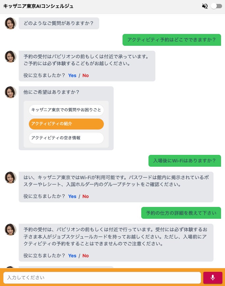Select アクティビティの紹介 option
This screenshot has width=225, height=286.
[66, 124]
